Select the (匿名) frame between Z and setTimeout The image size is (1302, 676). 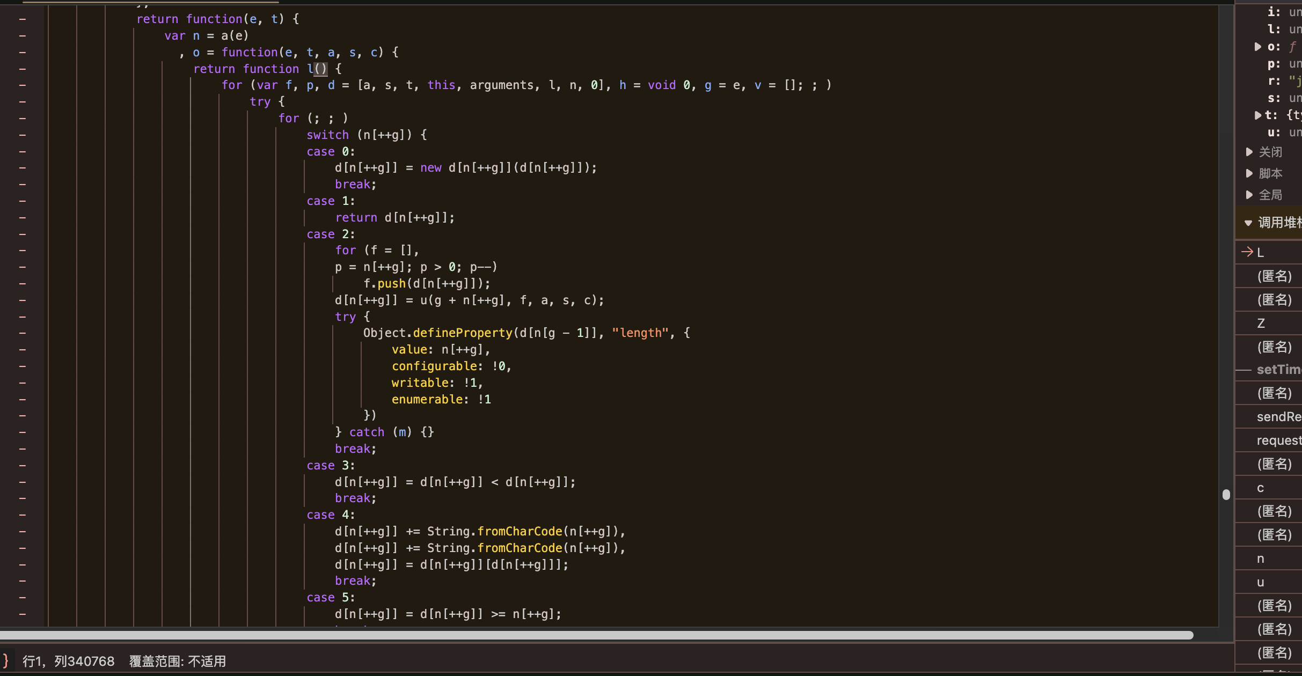tap(1270, 347)
